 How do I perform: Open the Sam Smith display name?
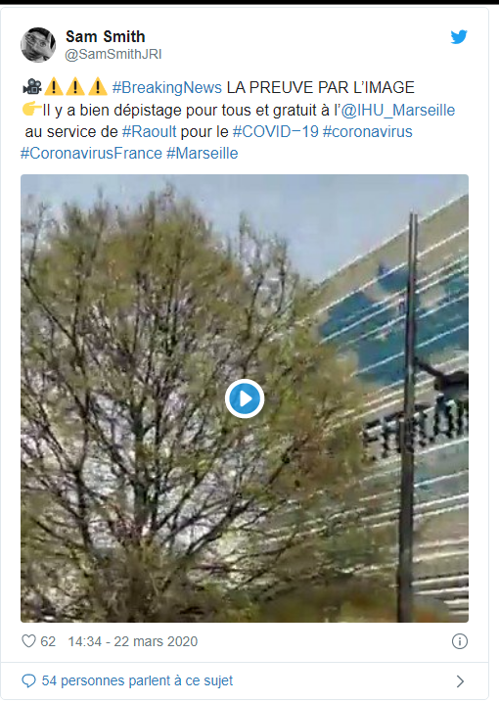[105, 36]
